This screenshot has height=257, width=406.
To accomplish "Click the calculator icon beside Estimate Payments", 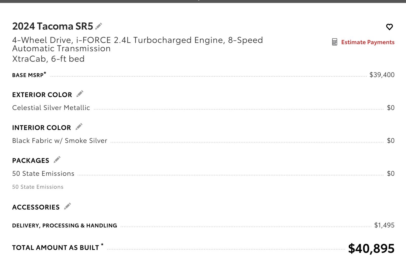I will (x=335, y=42).
